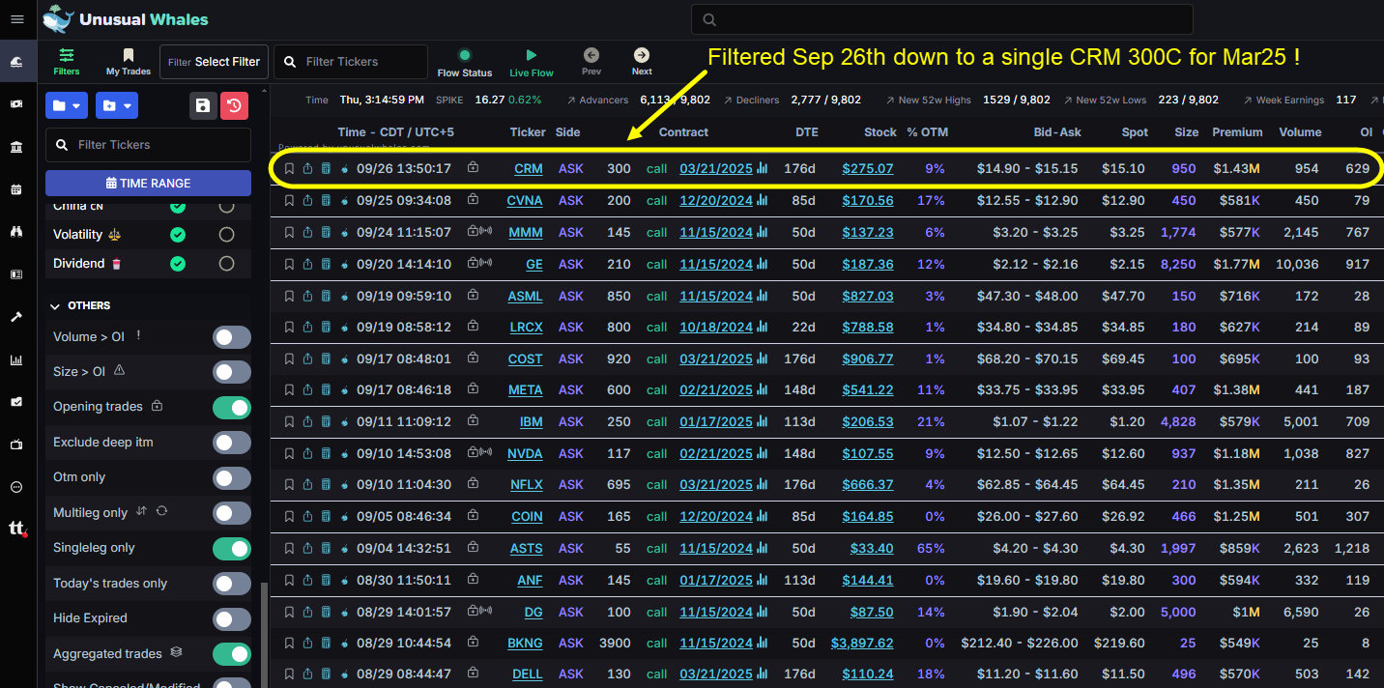1384x688 pixels.
Task: Select the empty radio circle for Dividend
Action: pyautogui.click(x=226, y=264)
